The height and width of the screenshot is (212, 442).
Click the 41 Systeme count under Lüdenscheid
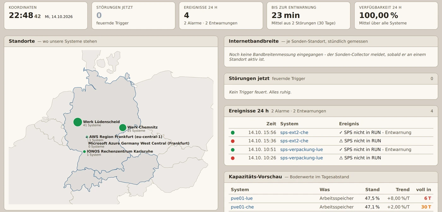click(x=92, y=125)
